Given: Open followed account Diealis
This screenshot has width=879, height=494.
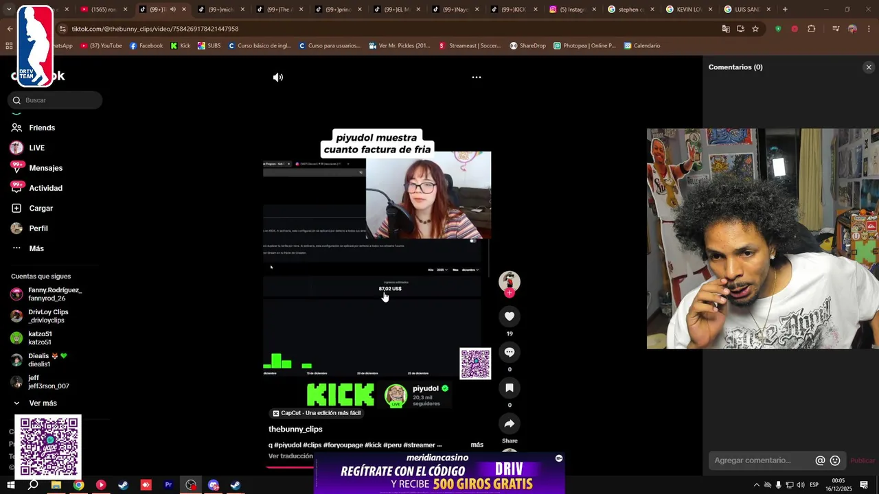Looking at the screenshot, I should [x=39, y=360].
